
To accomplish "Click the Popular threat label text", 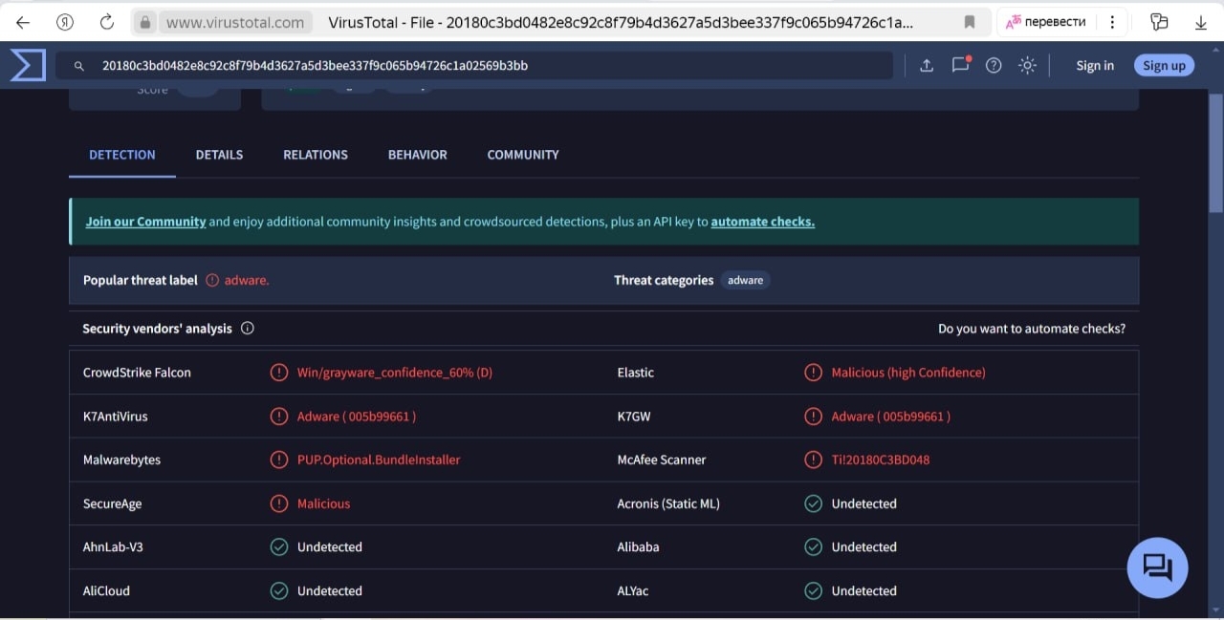I will click(141, 280).
